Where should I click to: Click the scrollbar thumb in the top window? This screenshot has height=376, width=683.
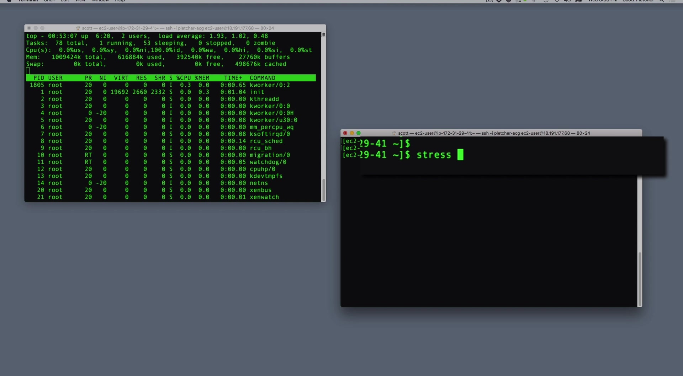(324, 190)
